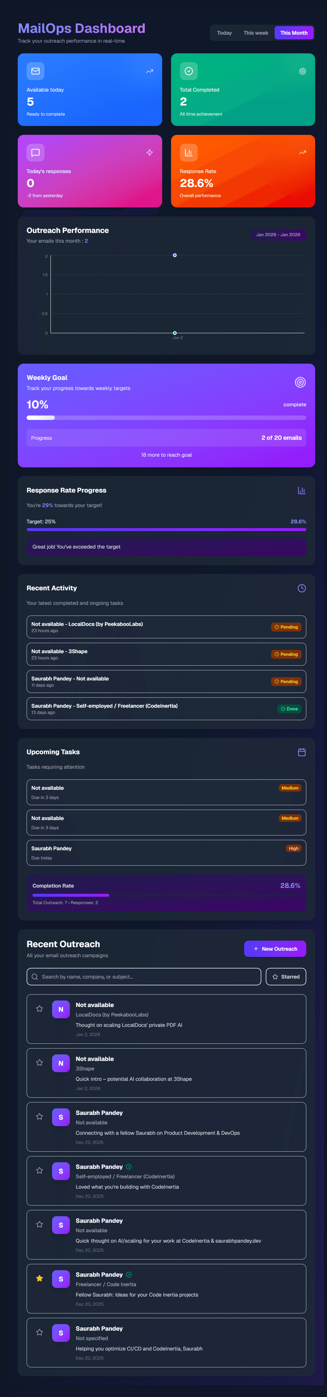The width and height of the screenshot is (327, 1397).
Task: Click the checkmark icon on Total Completed card
Action: tap(189, 71)
